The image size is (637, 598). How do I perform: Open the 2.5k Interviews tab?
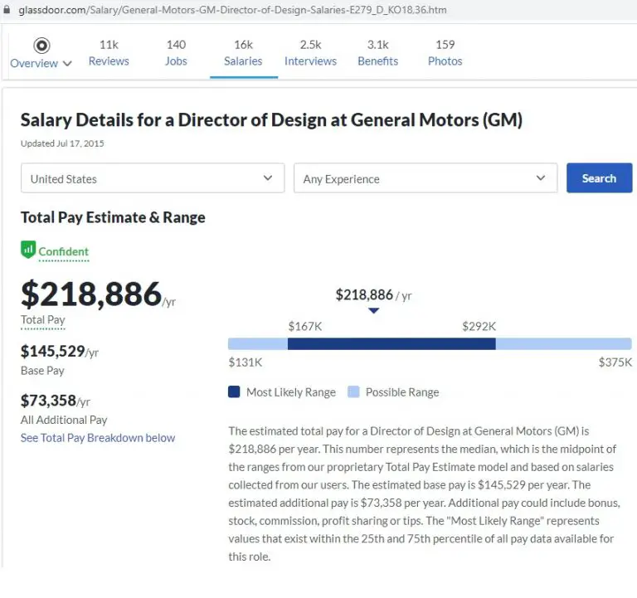[x=310, y=53]
